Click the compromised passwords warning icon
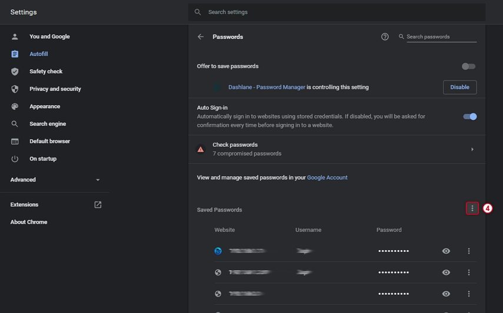 201,149
